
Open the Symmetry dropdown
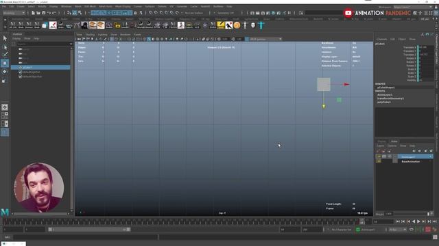pos(226,13)
